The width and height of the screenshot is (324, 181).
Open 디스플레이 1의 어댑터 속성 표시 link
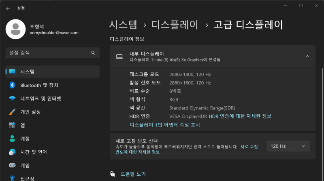(x=165, y=125)
